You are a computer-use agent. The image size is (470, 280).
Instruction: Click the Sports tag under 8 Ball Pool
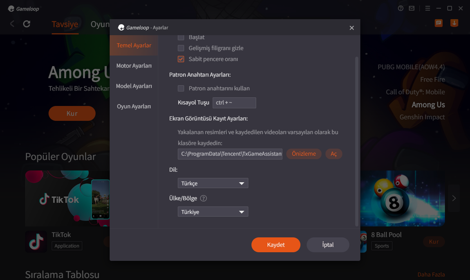(381, 246)
